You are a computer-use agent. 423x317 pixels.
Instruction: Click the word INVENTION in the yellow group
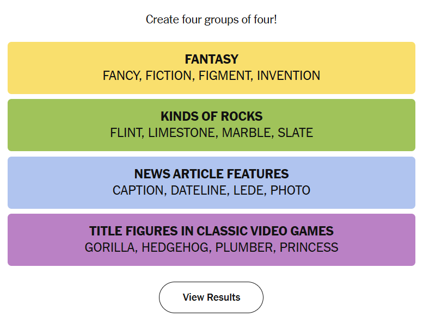click(289, 76)
